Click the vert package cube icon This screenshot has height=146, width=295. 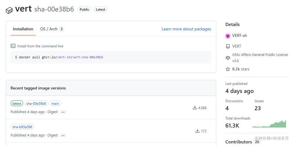pos(9,10)
